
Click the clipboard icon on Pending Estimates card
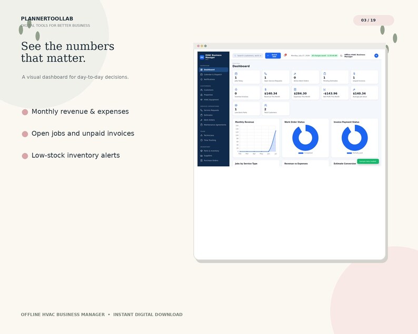tap(324, 74)
